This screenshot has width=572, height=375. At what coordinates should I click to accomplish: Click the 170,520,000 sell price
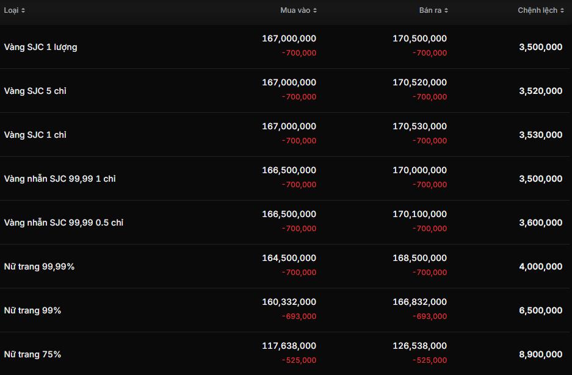click(x=419, y=82)
